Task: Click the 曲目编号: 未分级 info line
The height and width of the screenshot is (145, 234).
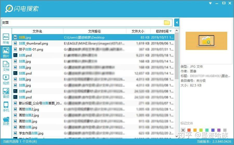Action: tap(193, 81)
